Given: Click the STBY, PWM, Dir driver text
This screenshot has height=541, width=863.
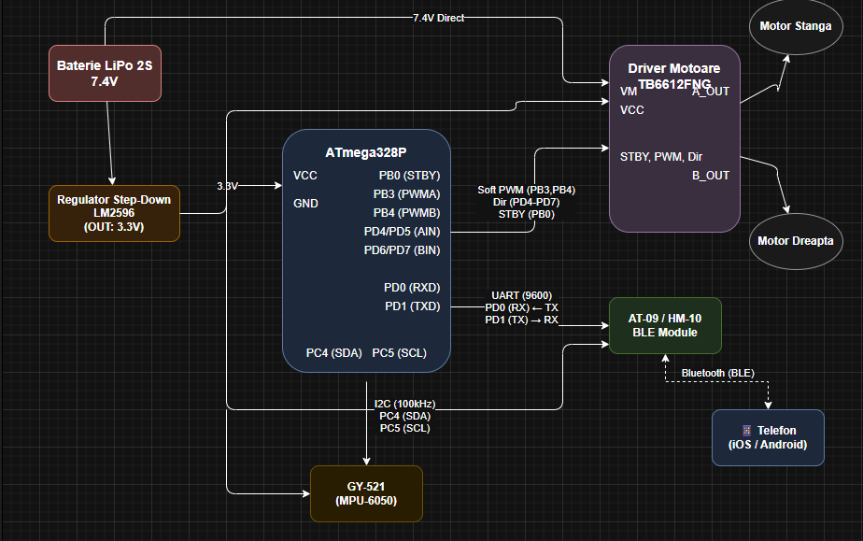Looking at the screenshot, I should coord(661,157).
